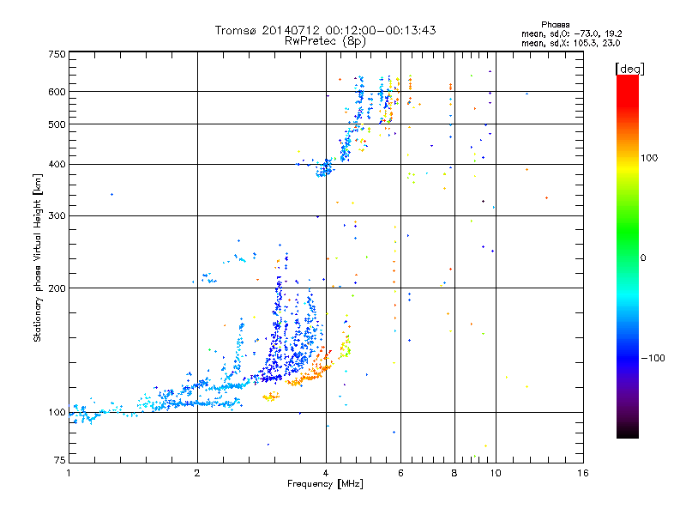Image resolution: width=686 pixels, height=515 pixels.
Task: Click the '[deg]' colorbar unit label
Action: pyautogui.click(x=629, y=70)
